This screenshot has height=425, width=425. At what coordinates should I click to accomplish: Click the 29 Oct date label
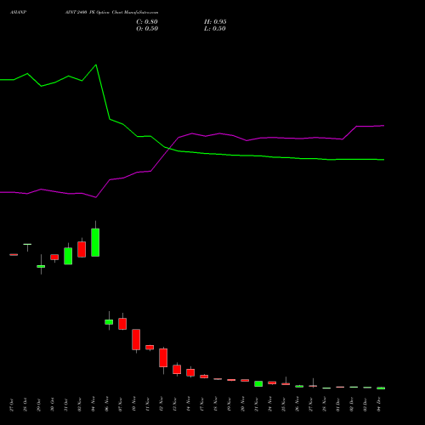(x=39, y=405)
